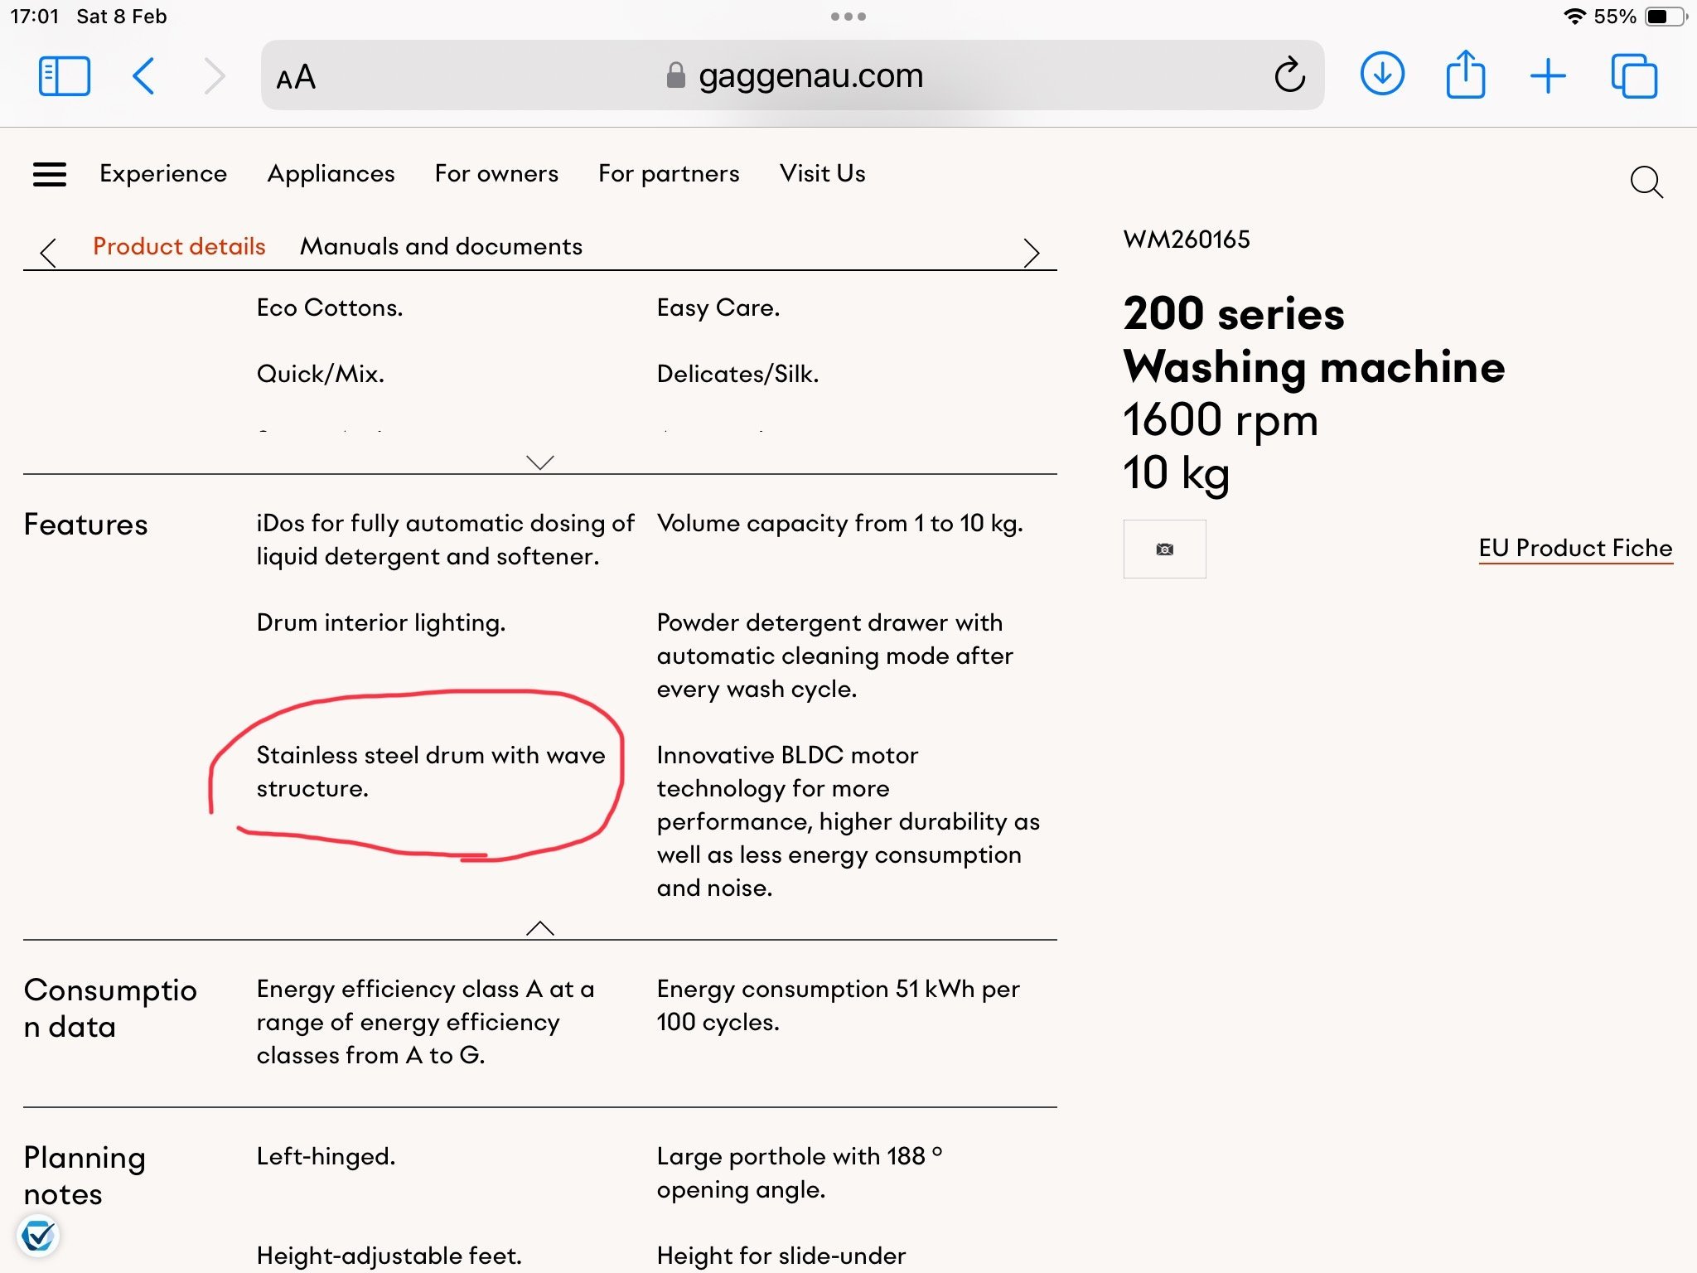
Task: Open the Appliances menu
Action: point(331,173)
